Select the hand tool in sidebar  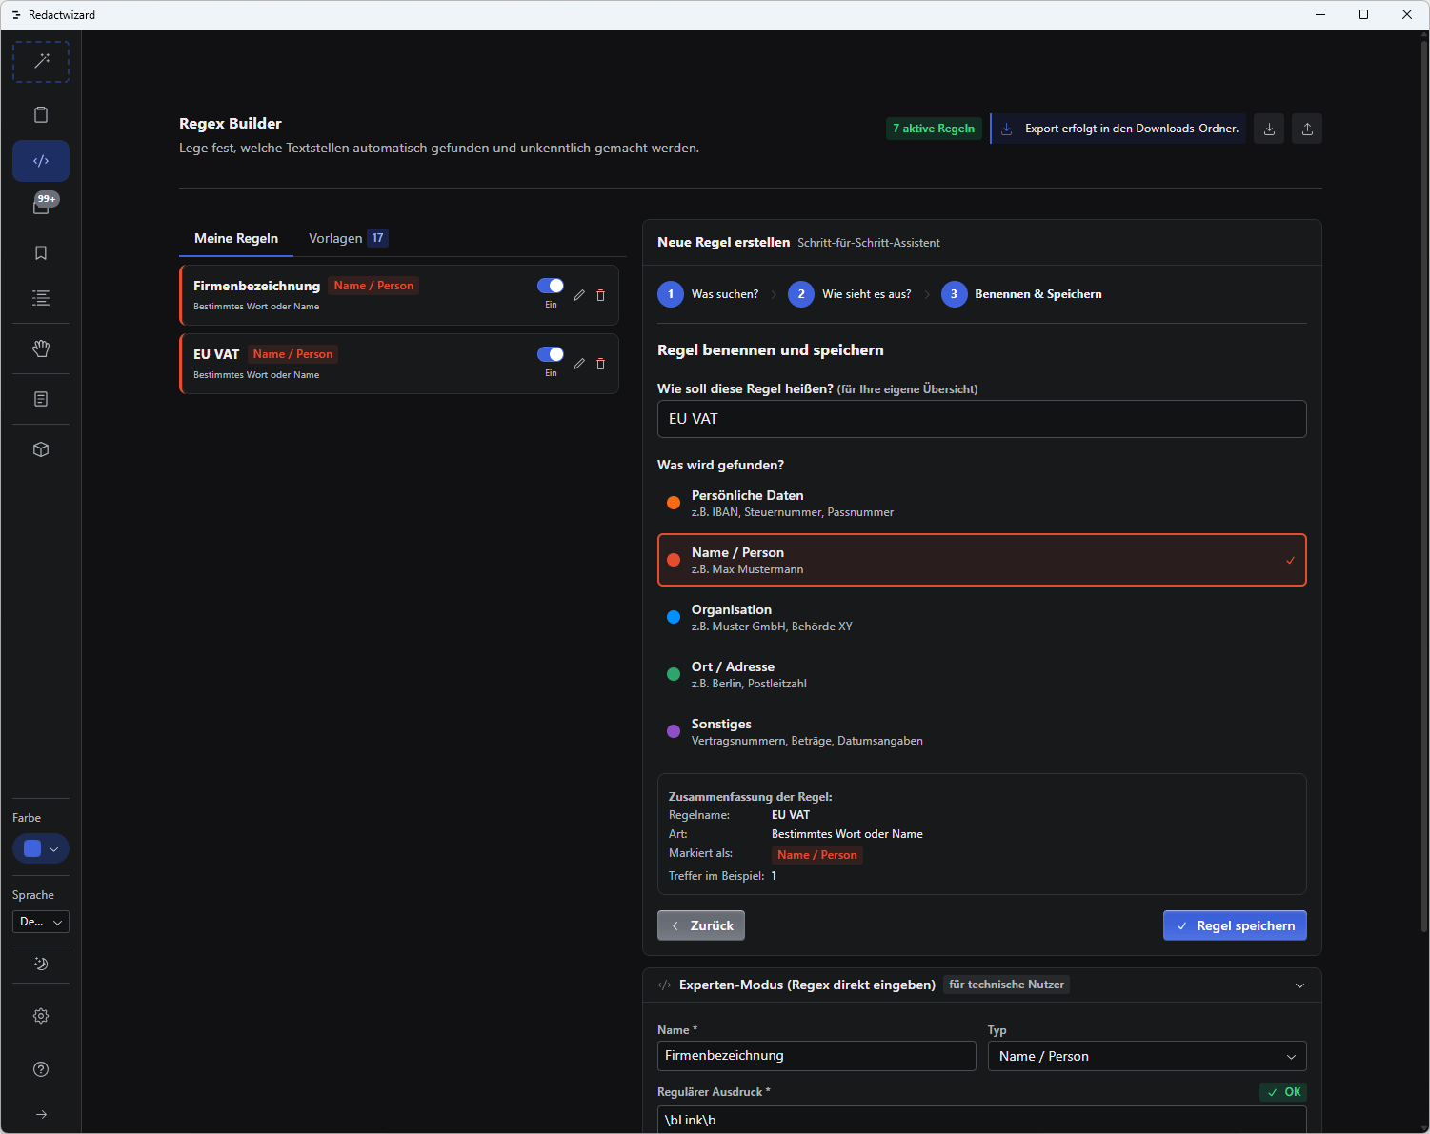click(x=41, y=348)
